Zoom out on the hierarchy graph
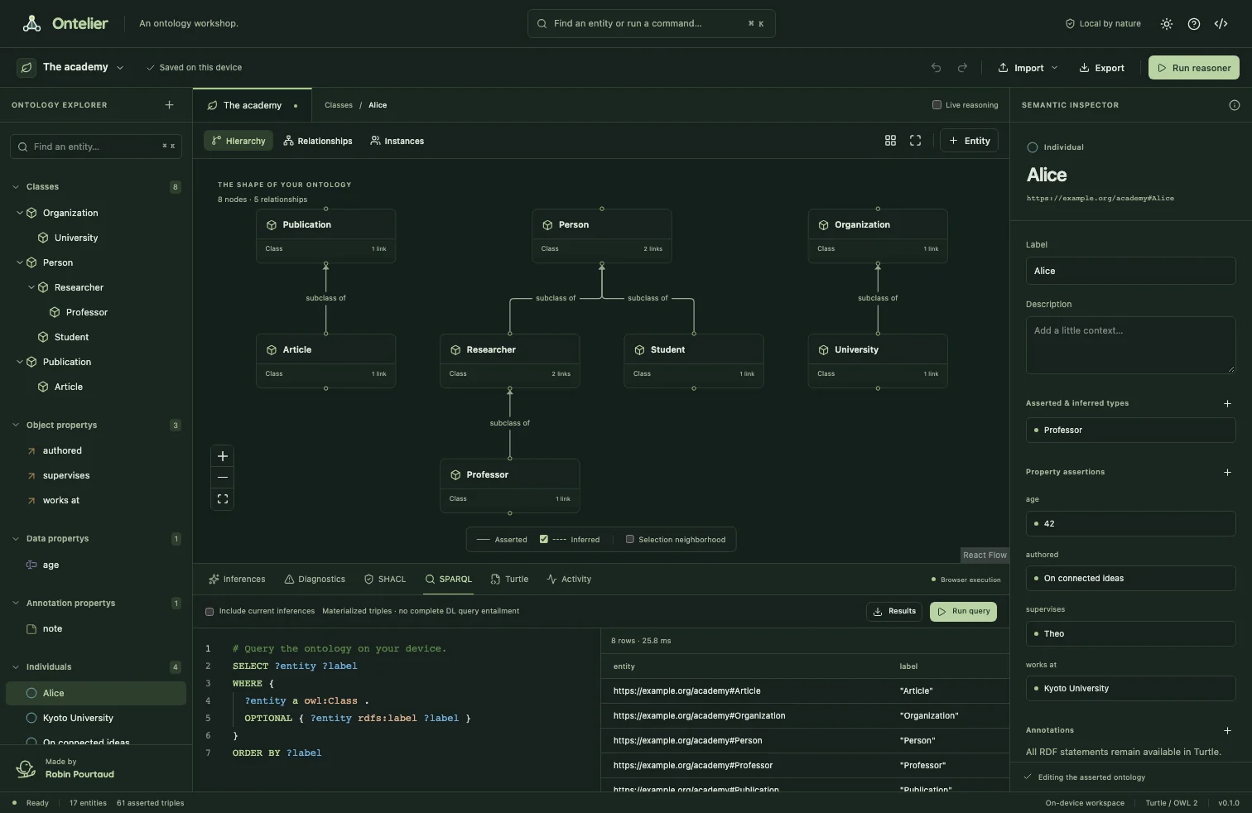Image resolution: width=1252 pixels, height=813 pixels. pos(223,478)
